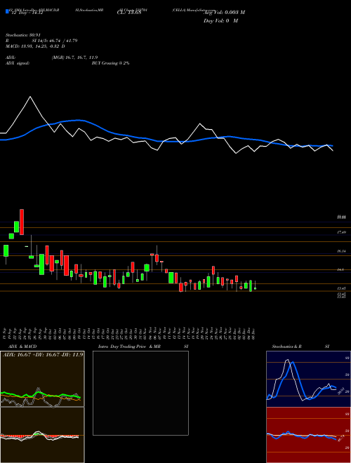
Task: Click the 14.8 price axis label
Action: coord(341,269)
